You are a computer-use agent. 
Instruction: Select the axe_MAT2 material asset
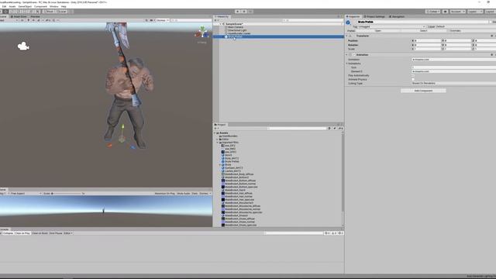[x=229, y=149]
